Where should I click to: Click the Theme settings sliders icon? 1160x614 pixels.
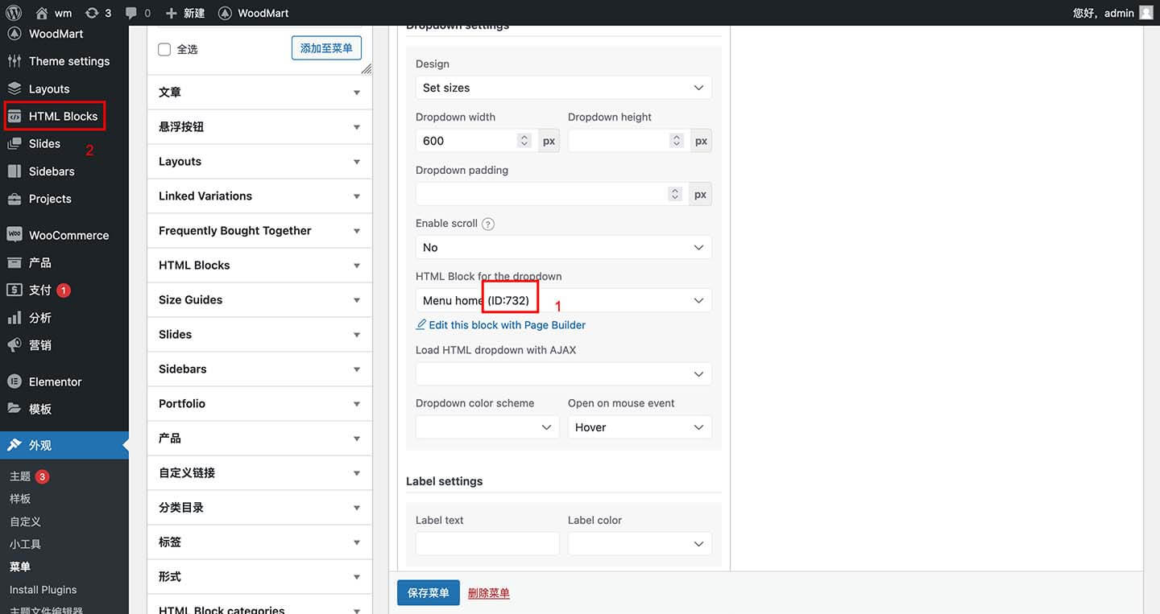click(14, 61)
